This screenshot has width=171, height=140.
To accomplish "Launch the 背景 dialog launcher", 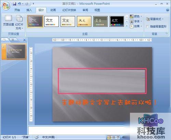I will (x=167, y=33).
